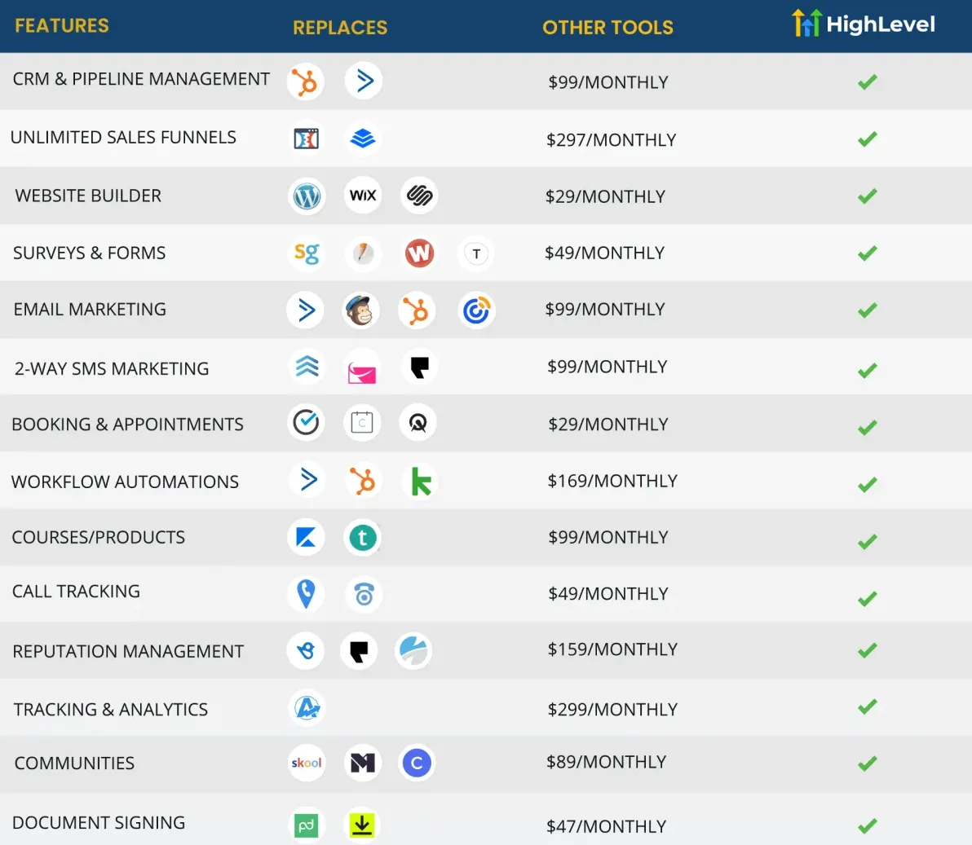The height and width of the screenshot is (845, 972).
Task: Click the yellow download-arrow icon in Document Signing row
Action: tap(362, 825)
